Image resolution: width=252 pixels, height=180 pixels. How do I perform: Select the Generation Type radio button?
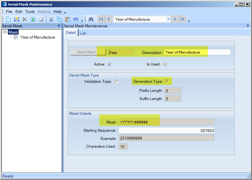[167, 82]
